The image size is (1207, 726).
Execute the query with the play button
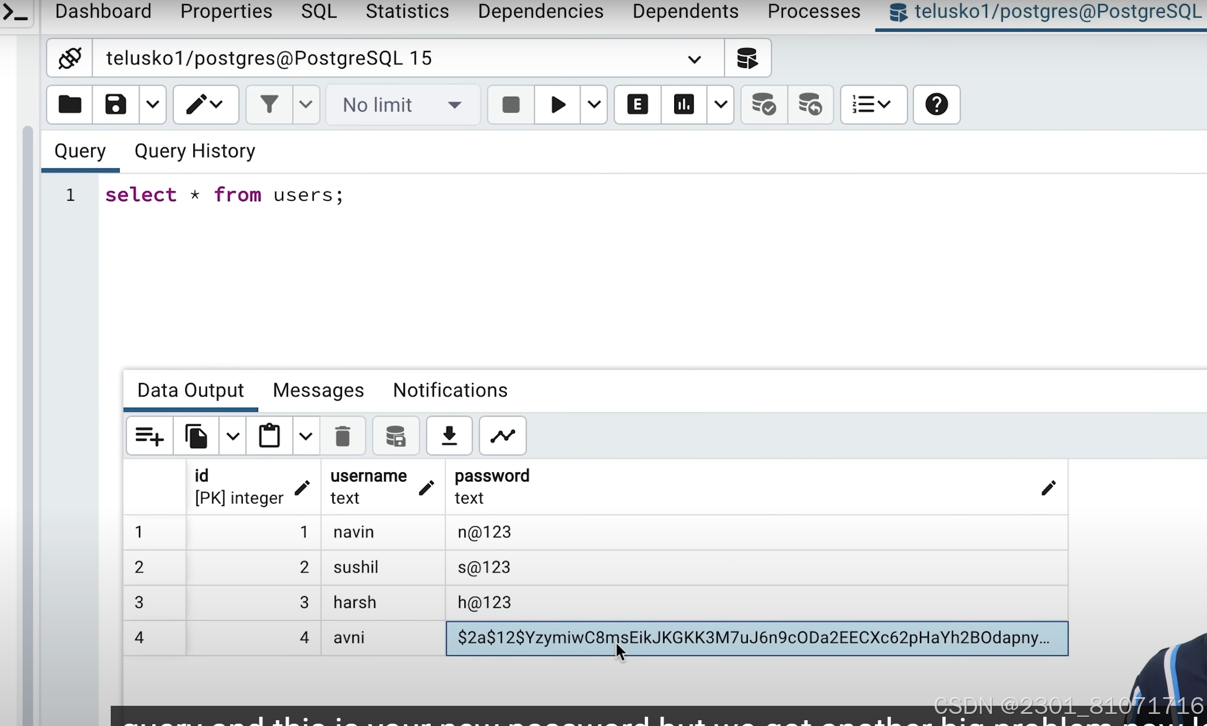(557, 104)
